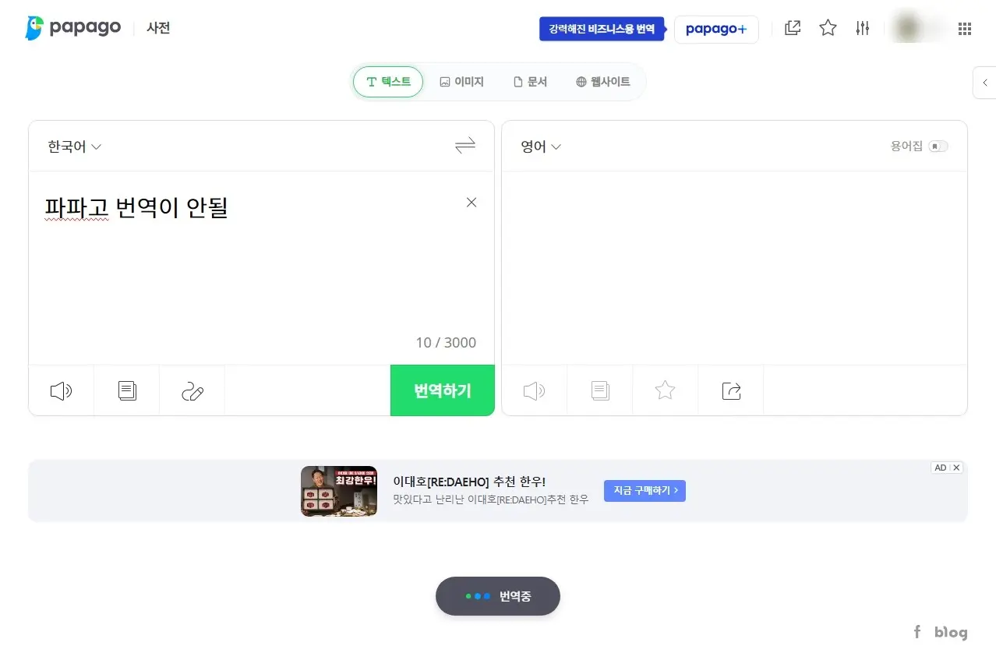Open the source language 한국어 dropdown
996x646 pixels.
click(x=73, y=146)
